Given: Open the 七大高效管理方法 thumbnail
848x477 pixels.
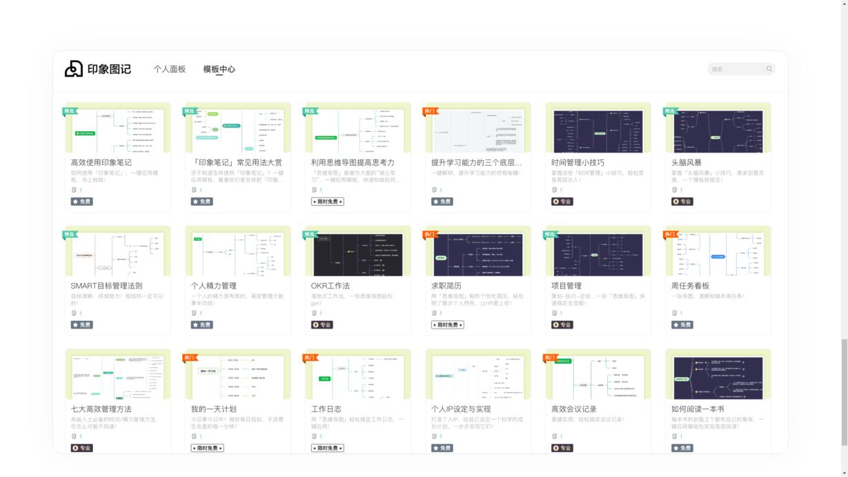Looking at the screenshot, I should 118,374.
